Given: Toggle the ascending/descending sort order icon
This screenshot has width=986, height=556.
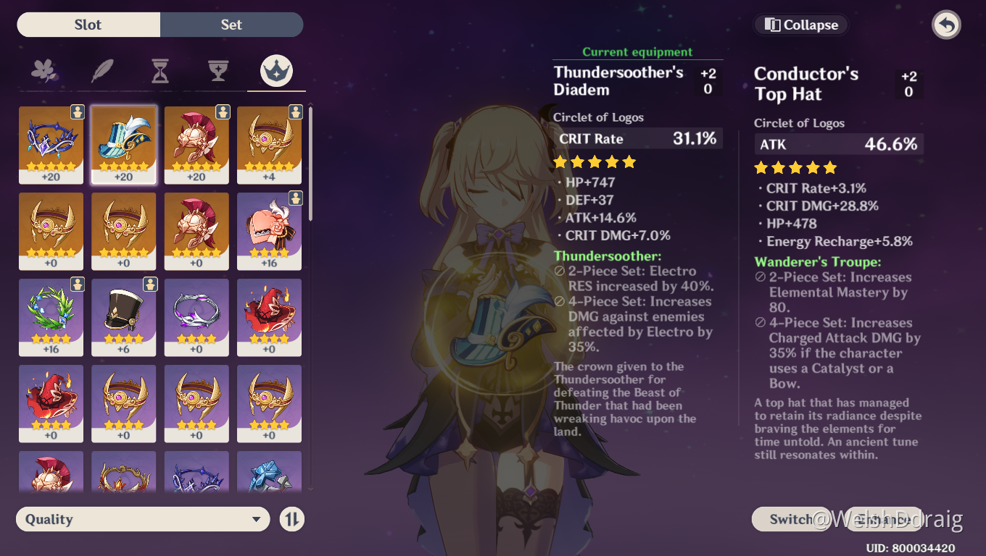Looking at the screenshot, I should click(x=292, y=519).
